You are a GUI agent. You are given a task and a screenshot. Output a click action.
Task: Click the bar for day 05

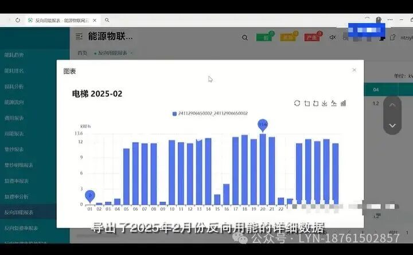point(126,176)
